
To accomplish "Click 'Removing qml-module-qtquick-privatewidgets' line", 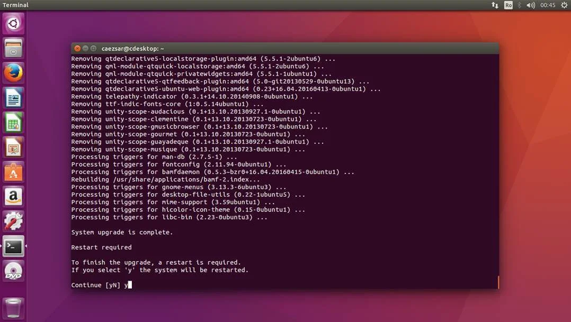I will click(x=201, y=74).
